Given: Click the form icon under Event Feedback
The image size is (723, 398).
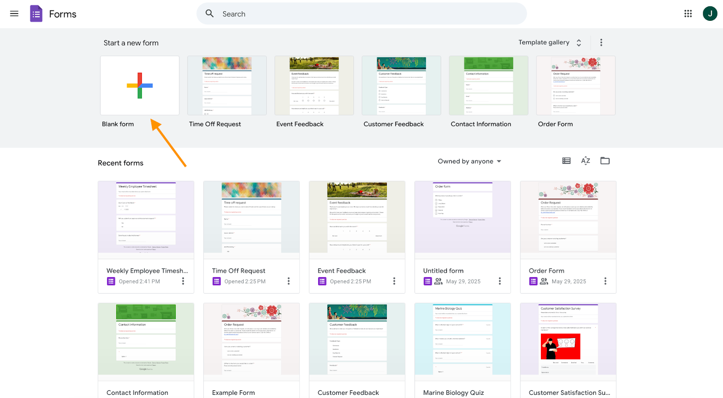Looking at the screenshot, I should 322,281.
